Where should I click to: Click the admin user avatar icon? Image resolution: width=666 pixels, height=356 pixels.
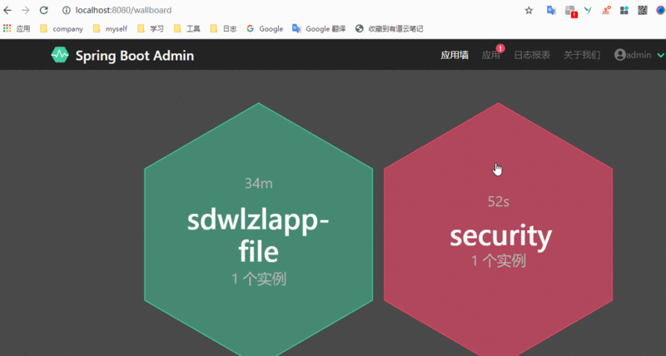tap(620, 55)
